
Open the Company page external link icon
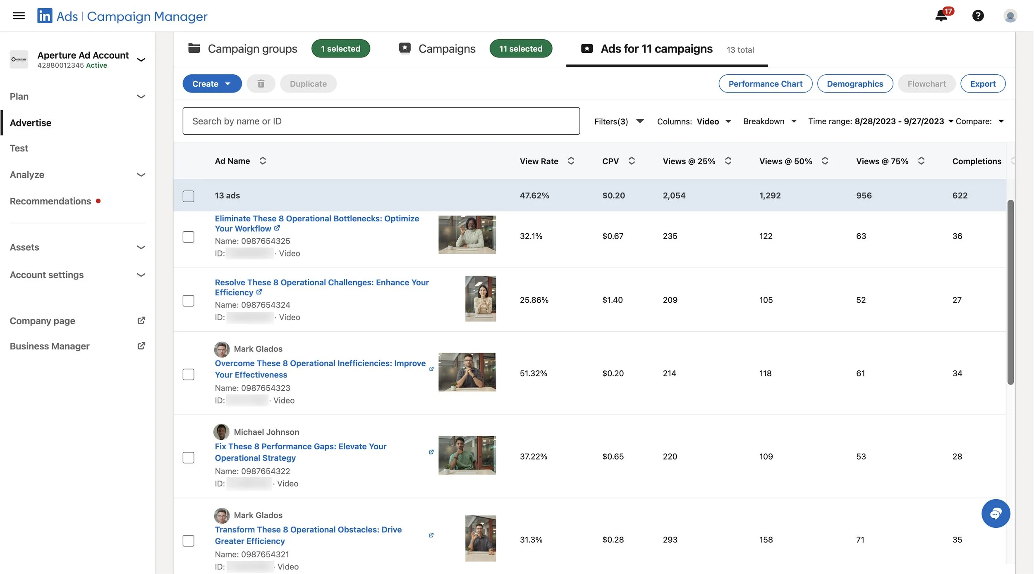(x=141, y=320)
